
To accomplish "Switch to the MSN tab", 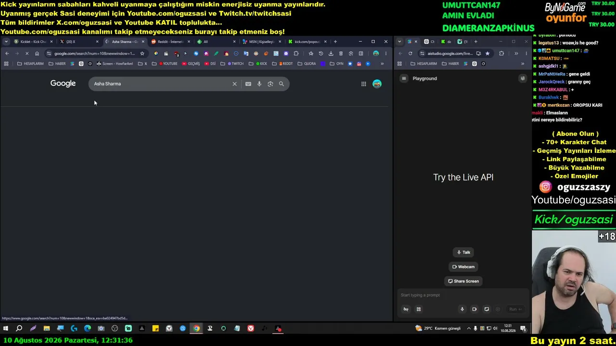I will point(261,41).
